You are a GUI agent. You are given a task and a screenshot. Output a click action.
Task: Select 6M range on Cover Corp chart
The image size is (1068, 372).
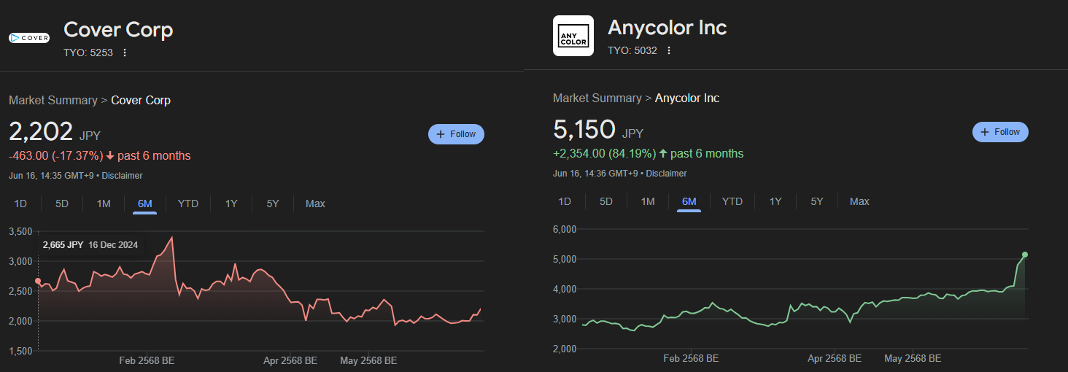click(x=145, y=204)
